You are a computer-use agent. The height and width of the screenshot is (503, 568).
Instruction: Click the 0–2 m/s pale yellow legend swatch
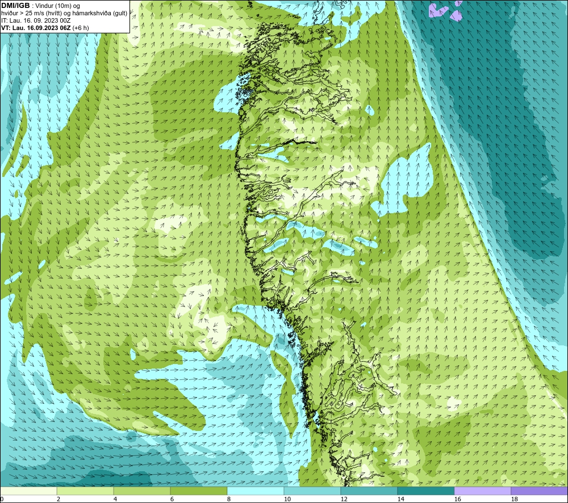(28, 491)
